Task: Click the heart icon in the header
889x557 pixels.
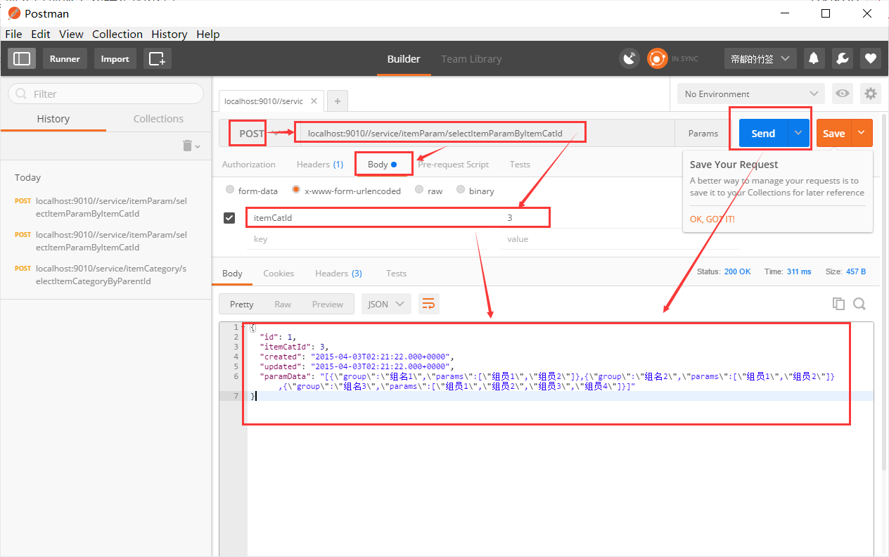Action: click(x=871, y=58)
